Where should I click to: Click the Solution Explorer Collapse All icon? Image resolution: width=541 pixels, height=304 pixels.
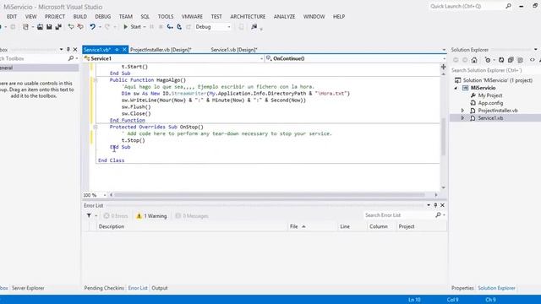pos(511,60)
